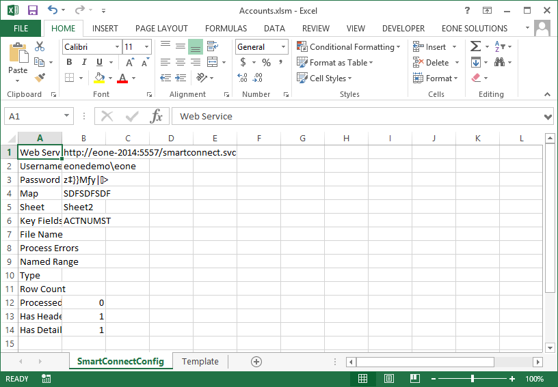Click the vertical scrollbar down arrow
Screen dimensions: 558x387
(550, 348)
